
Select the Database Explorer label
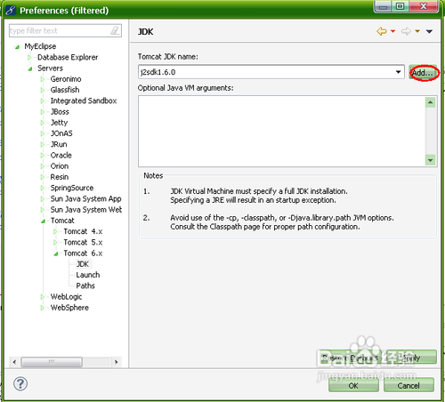[68, 57]
